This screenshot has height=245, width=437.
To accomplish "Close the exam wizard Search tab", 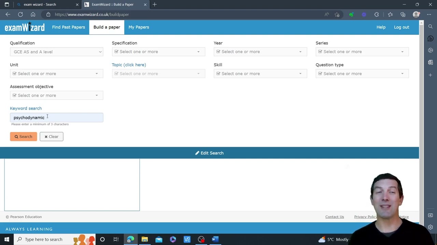I will point(77,5).
